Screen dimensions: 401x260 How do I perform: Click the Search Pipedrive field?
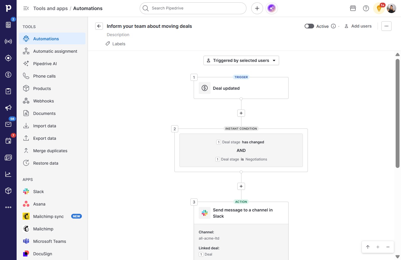coord(193,8)
